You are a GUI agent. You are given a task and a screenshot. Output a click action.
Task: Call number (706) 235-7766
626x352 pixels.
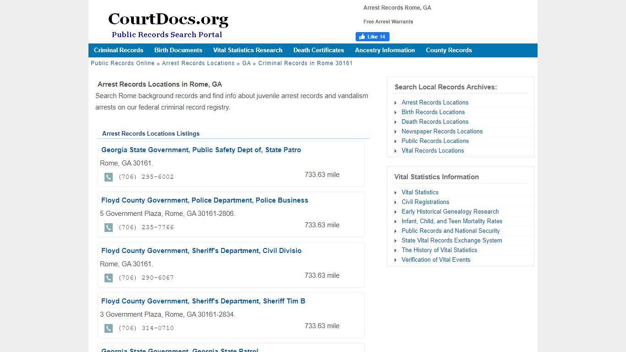(146, 227)
